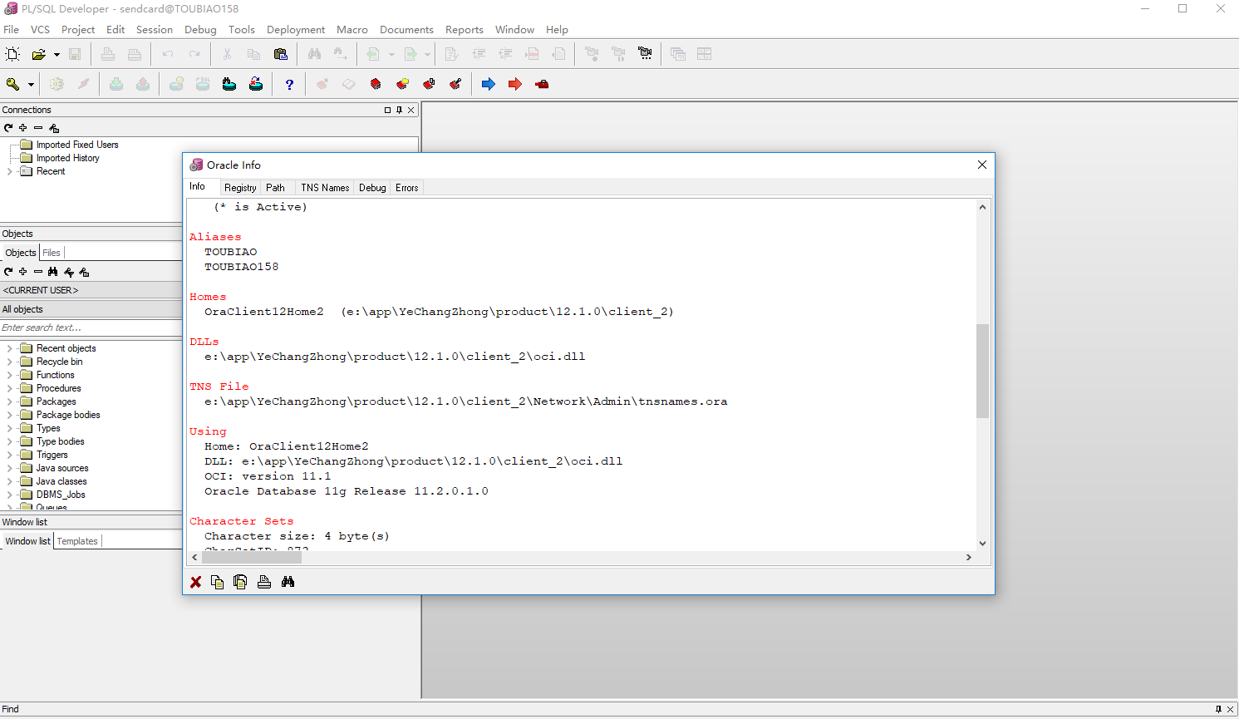Click the red book with page icon
1239x719 pixels.
click(429, 84)
